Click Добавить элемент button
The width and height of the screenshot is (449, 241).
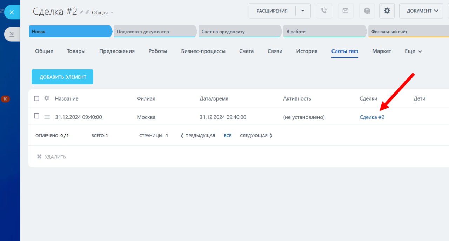coord(62,77)
